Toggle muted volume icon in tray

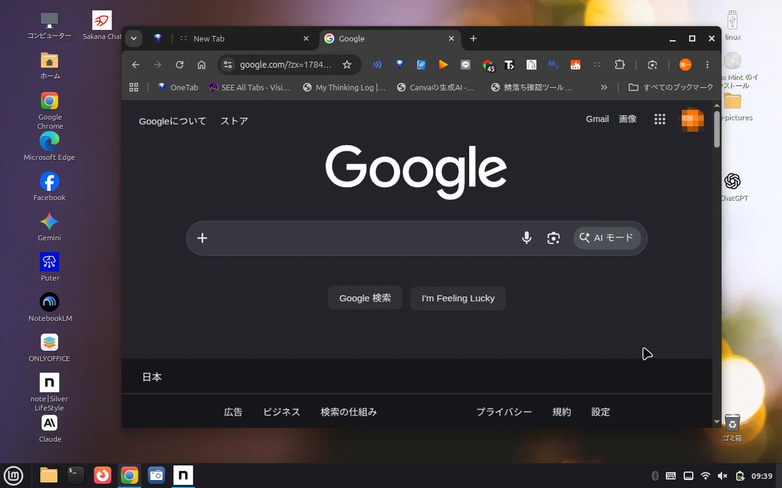tap(722, 476)
